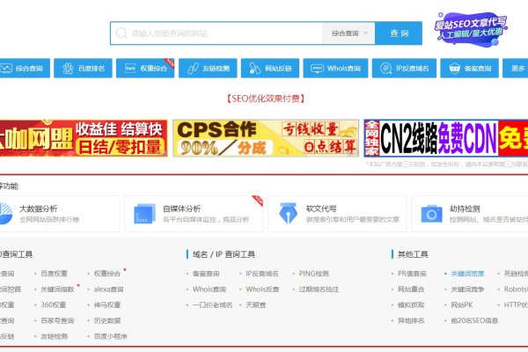Viewport: 528px width, 352px height.
Task: Open the 神马权重 tool link
Action: click(107, 304)
